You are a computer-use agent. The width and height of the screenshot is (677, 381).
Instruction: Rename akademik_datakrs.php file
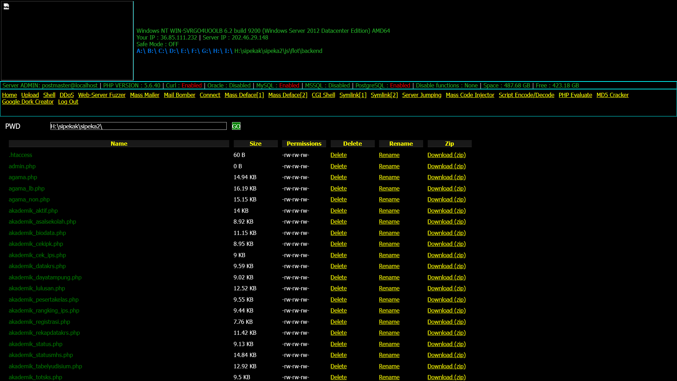point(389,266)
